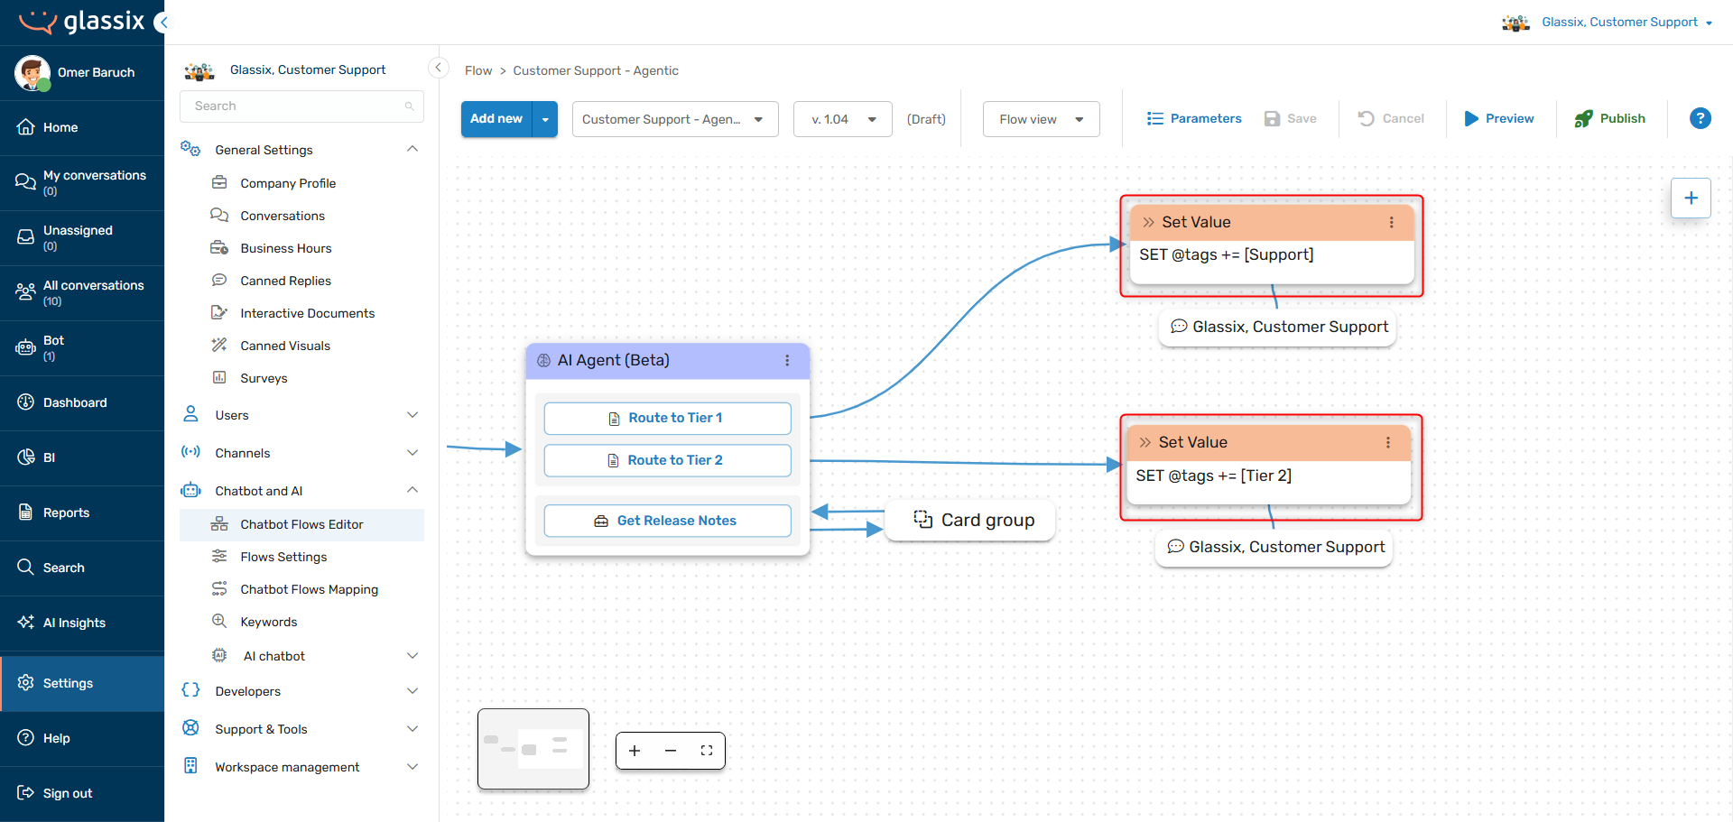Viewport: 1733px width, 822px height.
Task: Open options menu of Set Value Support card
Action: click(1391, 222)
